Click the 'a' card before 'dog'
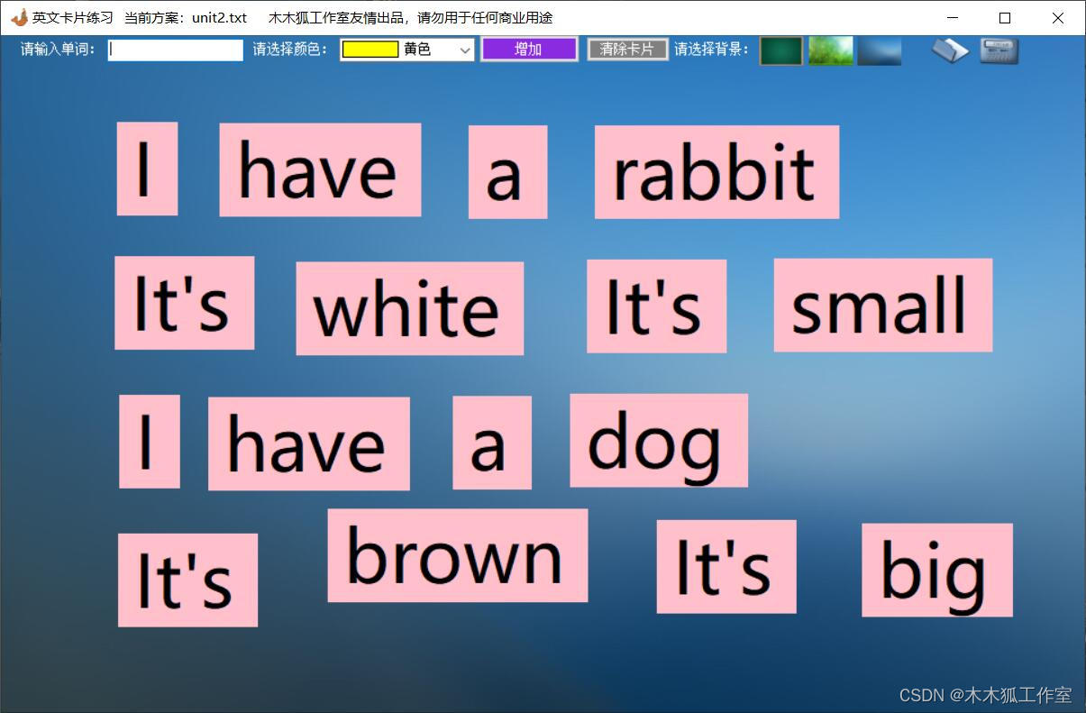The width and height of the screenshot is (1086, 713). click(492, 443)
